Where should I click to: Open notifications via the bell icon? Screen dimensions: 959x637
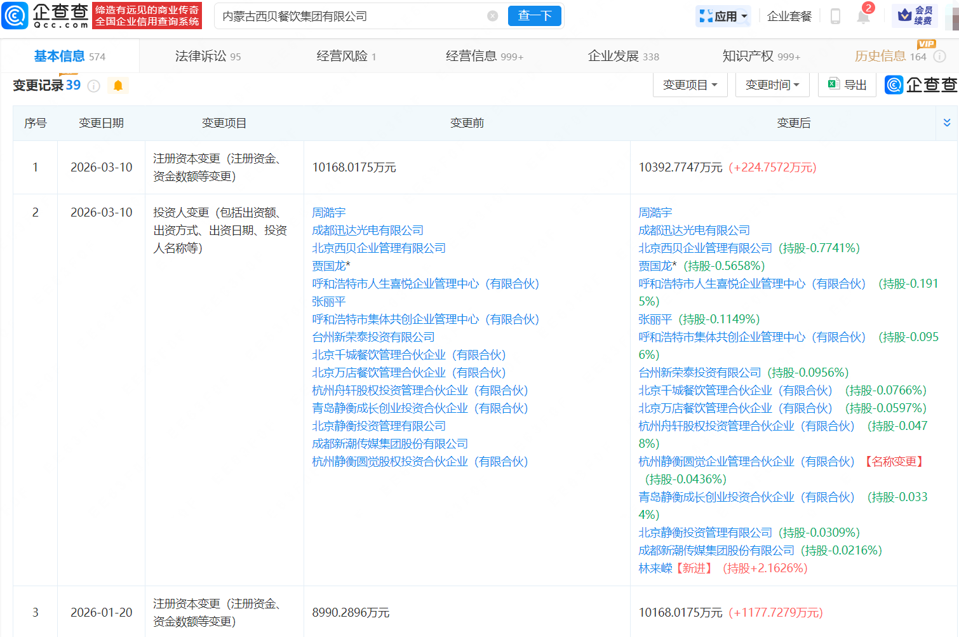[x=863, y=17]
